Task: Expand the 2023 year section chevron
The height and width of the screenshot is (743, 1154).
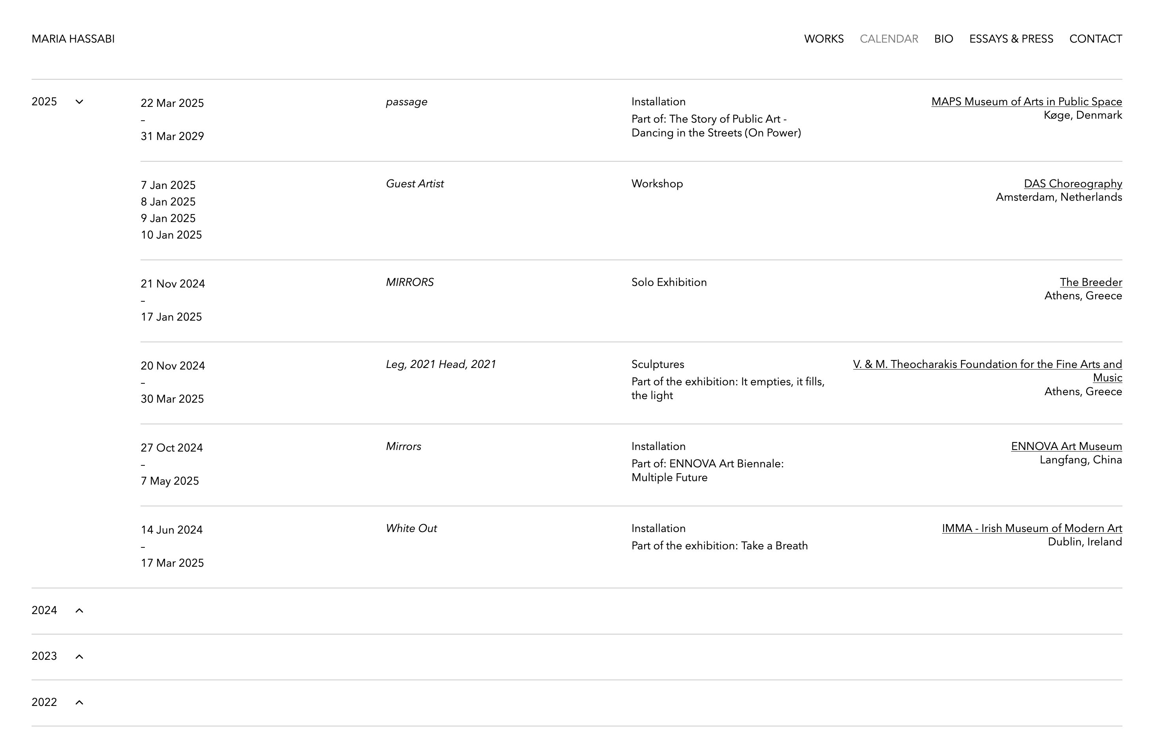Action: (x=80, y=657)
